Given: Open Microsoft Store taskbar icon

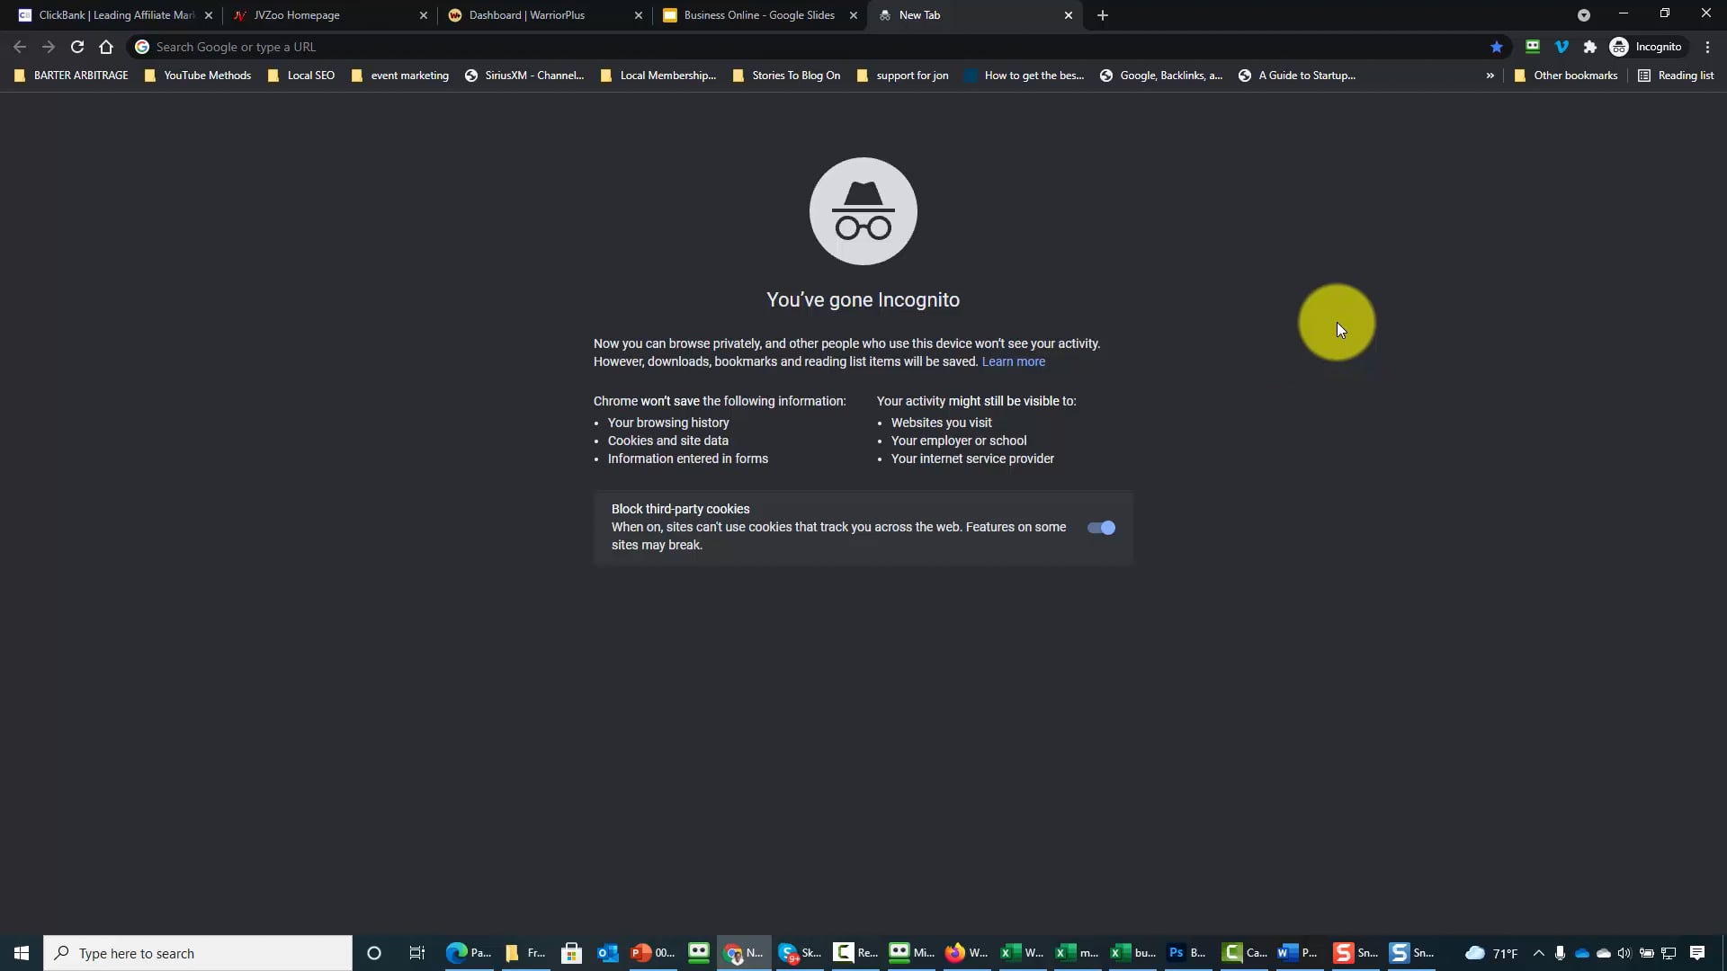Looking at the screenshot, I should pos(571,953).
